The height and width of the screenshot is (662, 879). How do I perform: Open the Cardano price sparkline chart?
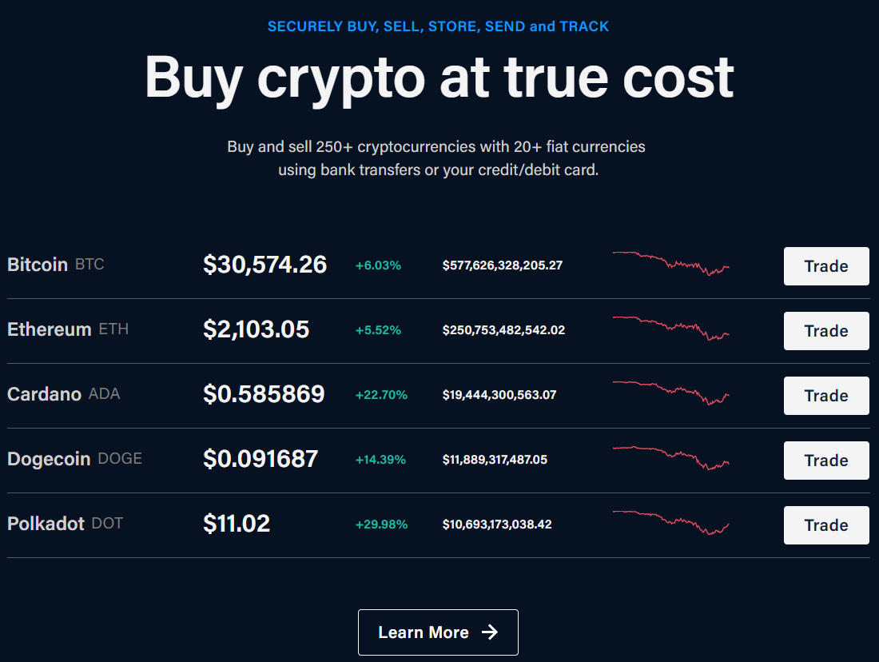(671, 393)
